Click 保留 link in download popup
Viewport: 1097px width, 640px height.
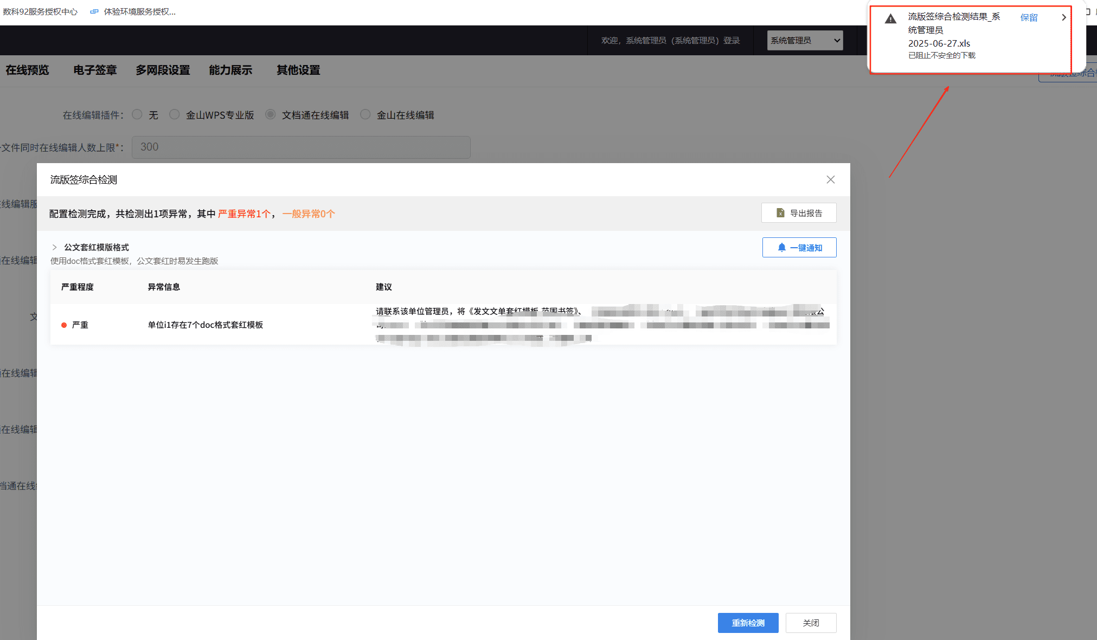1029,17
